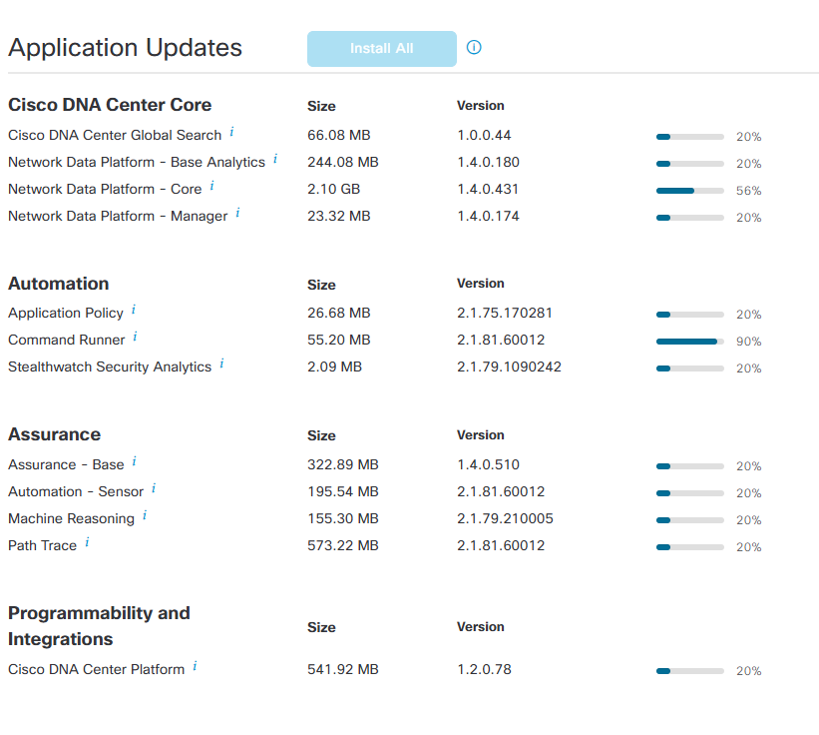Select the Automation - Sensor row name
Viewport: 819px width, 735px height.
[x=76, y=492]
